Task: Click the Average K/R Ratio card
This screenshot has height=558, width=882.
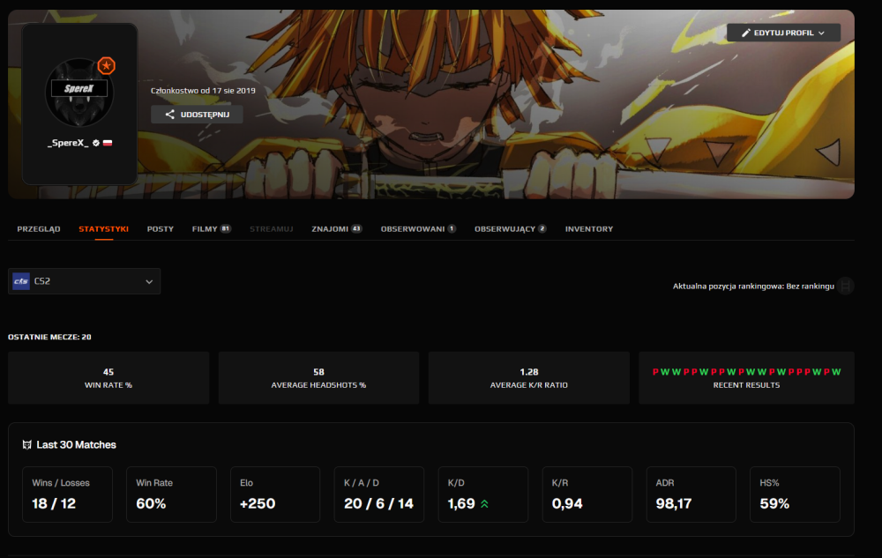Action: [x=528, y=377]
